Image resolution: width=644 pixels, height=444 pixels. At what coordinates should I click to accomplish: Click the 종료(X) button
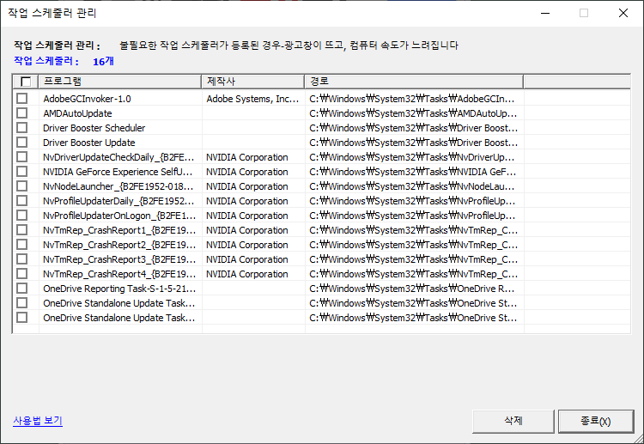coord(596,421)
